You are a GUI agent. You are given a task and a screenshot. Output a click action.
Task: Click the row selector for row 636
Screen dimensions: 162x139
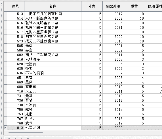[5, 73]
